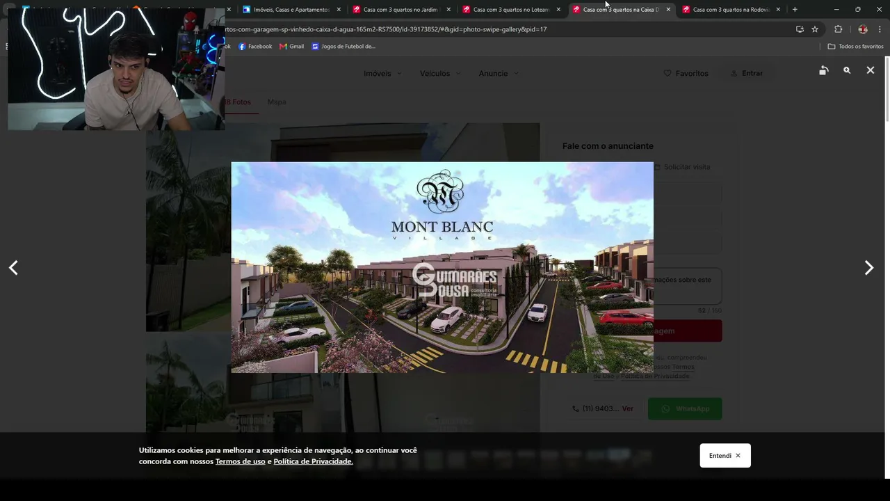Viewport: 890px width, 501px height.
Task: Open Favoritos in the site header
Action: click(686, 73)
